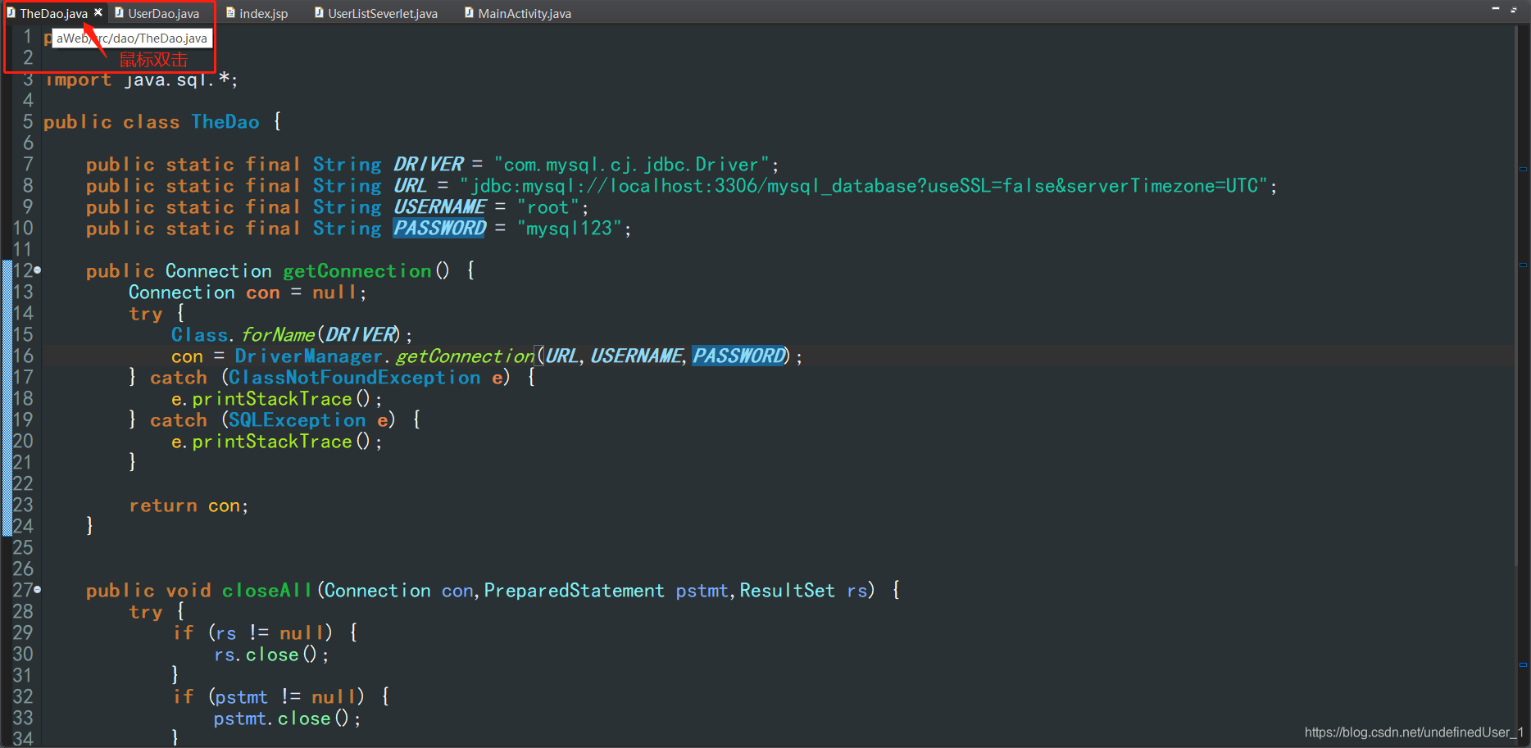Click the pstmt.close() call on line 33
Screen dimensions: 1531x748
[x=287, y=718]
